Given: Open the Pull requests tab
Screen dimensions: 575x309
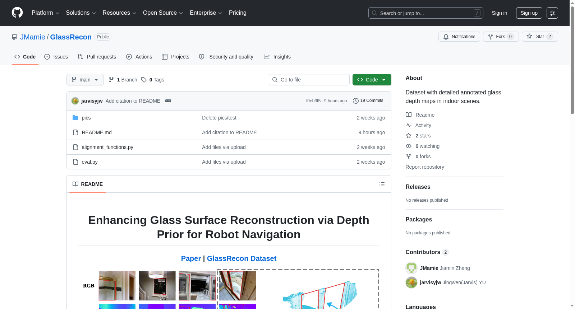Looking at the screenshot, I should [x=97, y=57].
